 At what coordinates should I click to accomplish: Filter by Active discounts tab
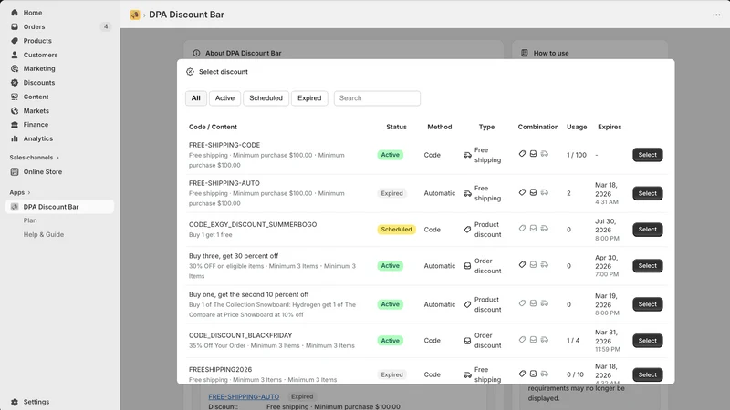click(224, 98)
